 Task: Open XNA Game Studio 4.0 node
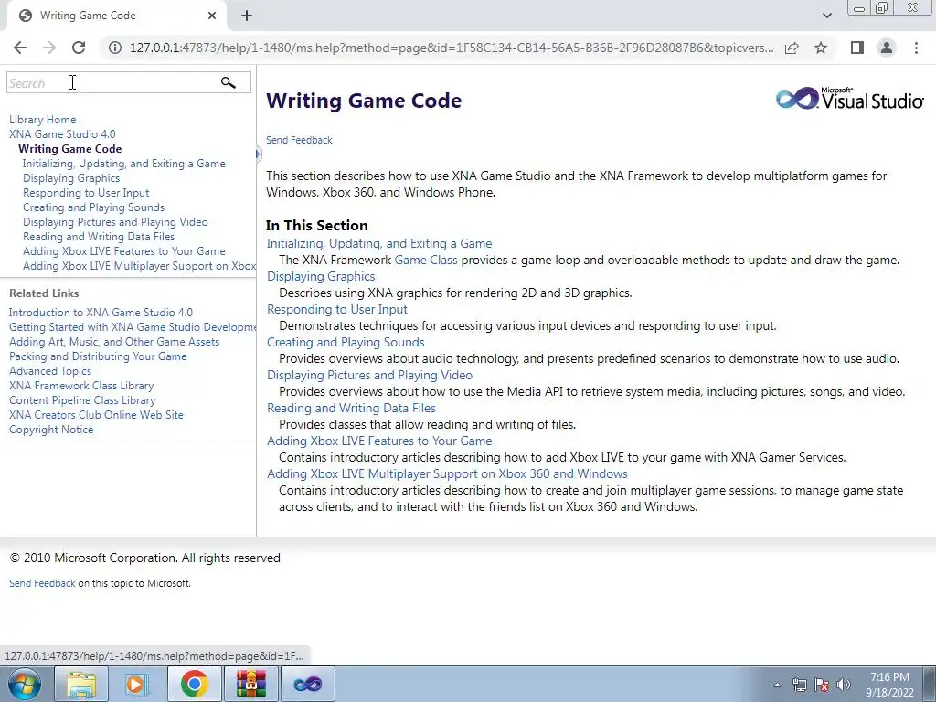point(62,134)
